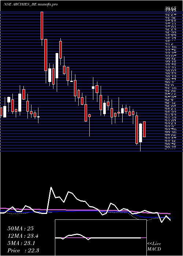The width and height of the screenshot is (183, 256).
Task: Click the <<Live MACD label
Action: tap(154, 246)
